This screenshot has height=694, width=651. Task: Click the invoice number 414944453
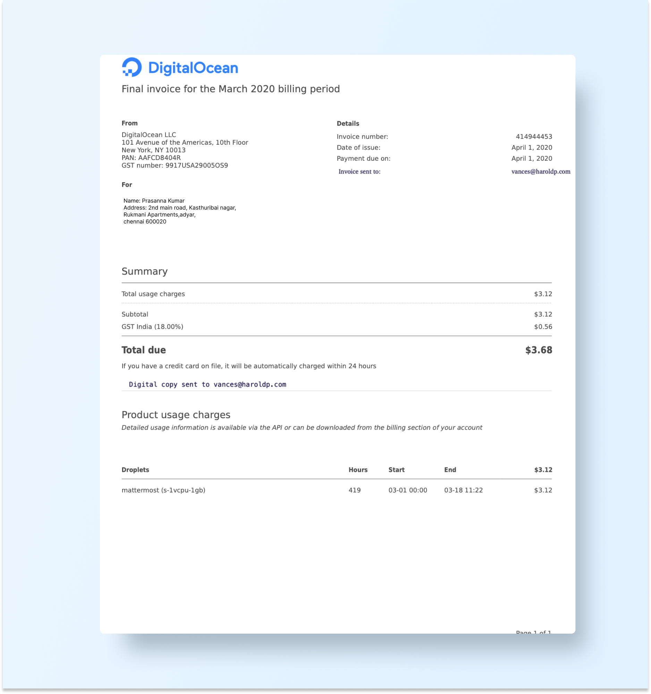click(534, 136)
